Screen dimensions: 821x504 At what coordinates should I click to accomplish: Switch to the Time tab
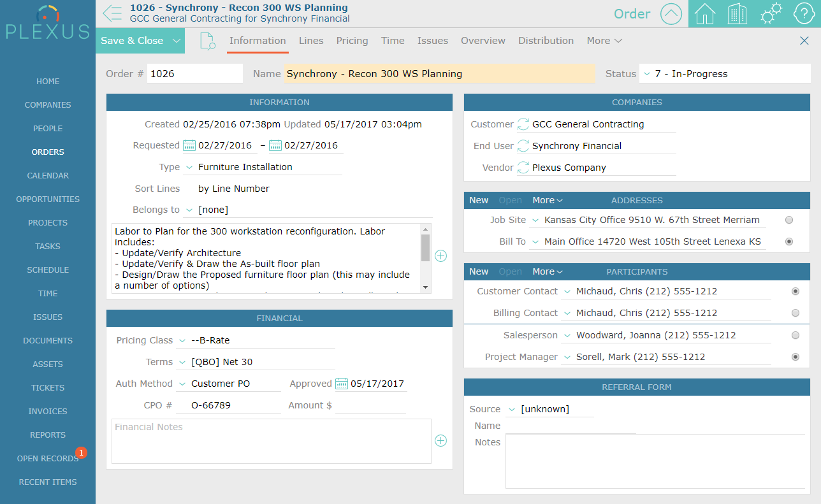(393, 41)
